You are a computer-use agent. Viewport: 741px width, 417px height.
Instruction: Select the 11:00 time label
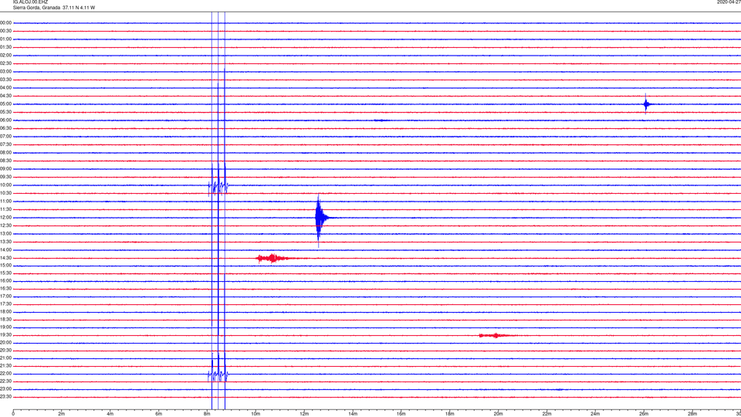[5, 202]
